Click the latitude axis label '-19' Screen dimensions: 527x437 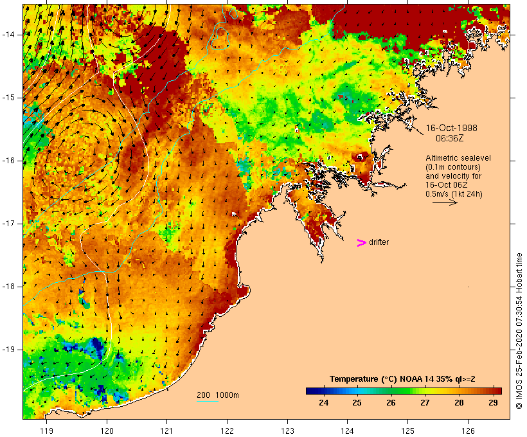point(8,350)
